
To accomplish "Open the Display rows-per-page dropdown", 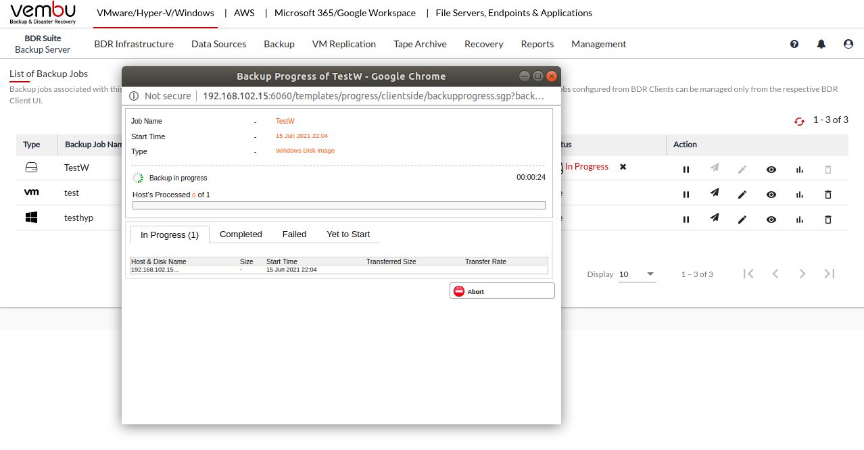I will (x=637, y=274).
